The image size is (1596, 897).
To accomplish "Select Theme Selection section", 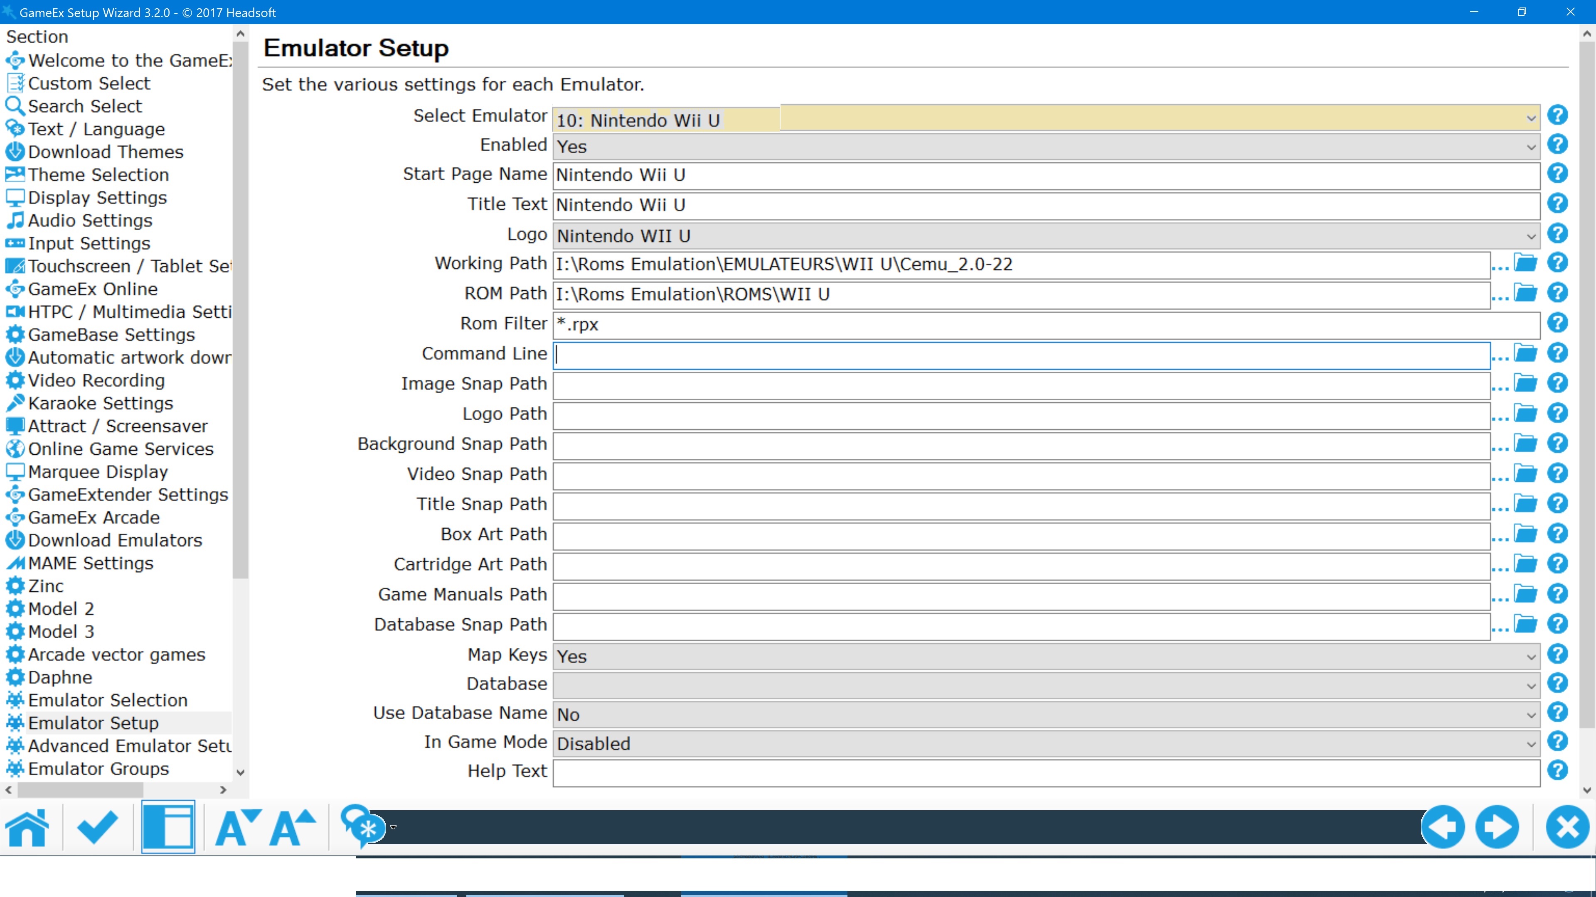I will [x=98, y=175].
